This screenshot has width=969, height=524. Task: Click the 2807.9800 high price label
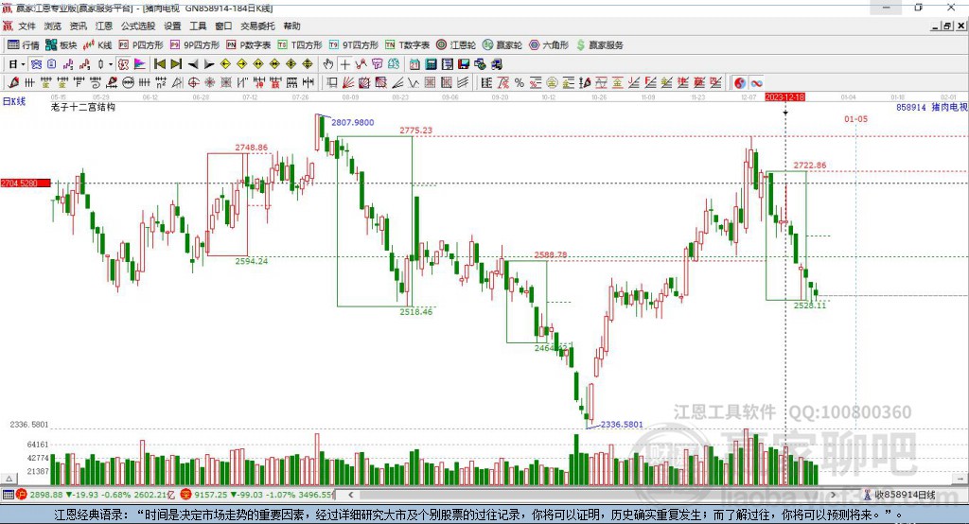353,122
